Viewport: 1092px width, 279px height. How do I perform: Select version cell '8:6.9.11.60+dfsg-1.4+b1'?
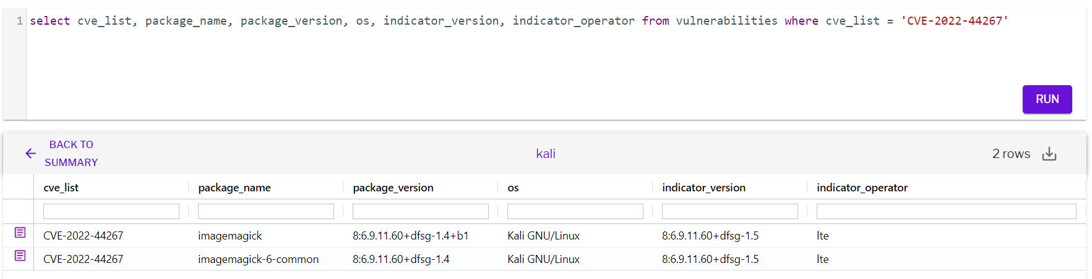(411, 236)
